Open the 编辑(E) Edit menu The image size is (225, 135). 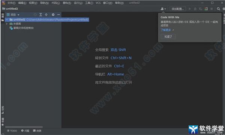[22, 3]
